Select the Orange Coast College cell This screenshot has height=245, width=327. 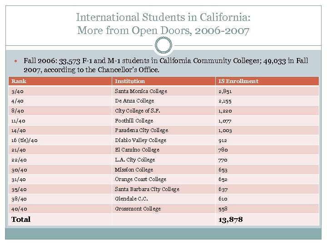click(140, 179)
